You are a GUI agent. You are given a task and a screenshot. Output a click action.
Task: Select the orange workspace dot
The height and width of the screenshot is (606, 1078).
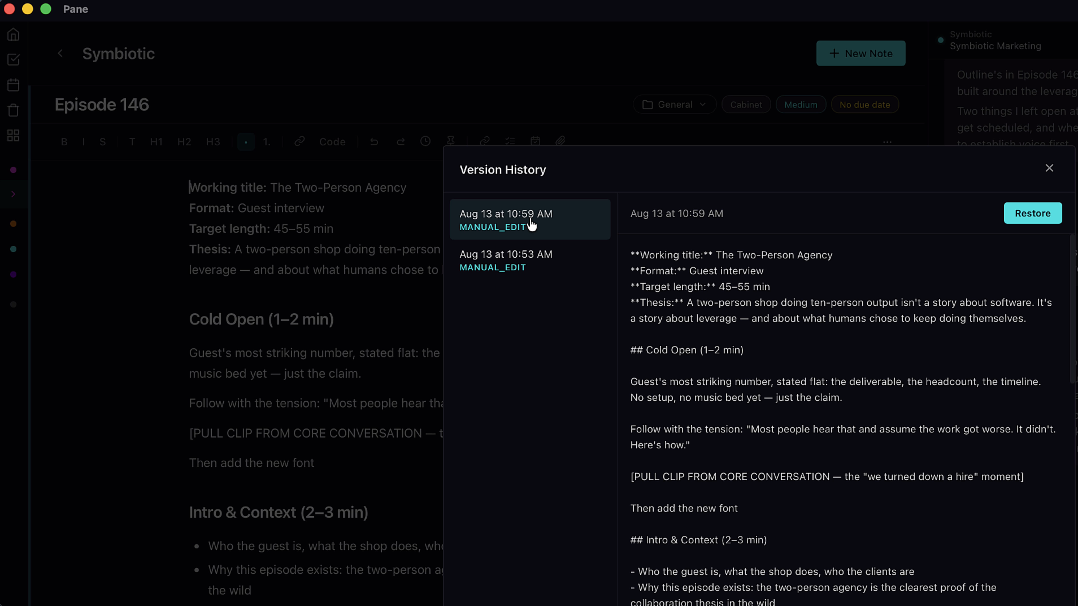[x=13, y=224]
